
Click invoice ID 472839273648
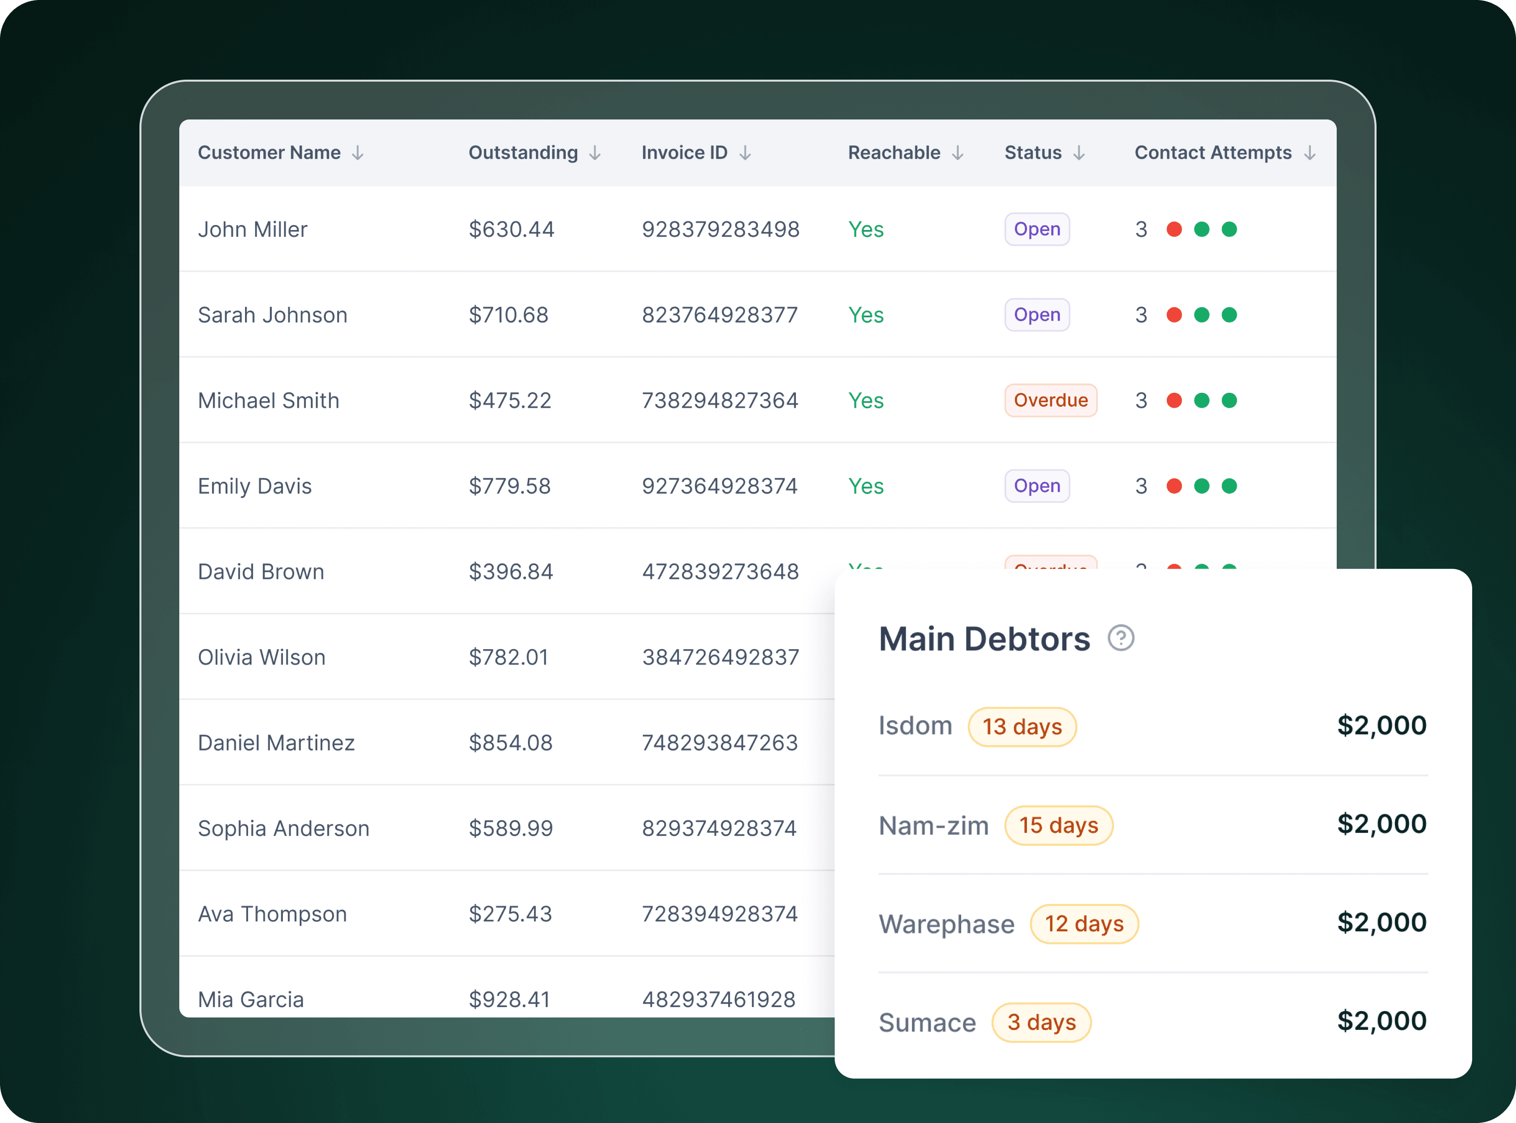(721, 572)
